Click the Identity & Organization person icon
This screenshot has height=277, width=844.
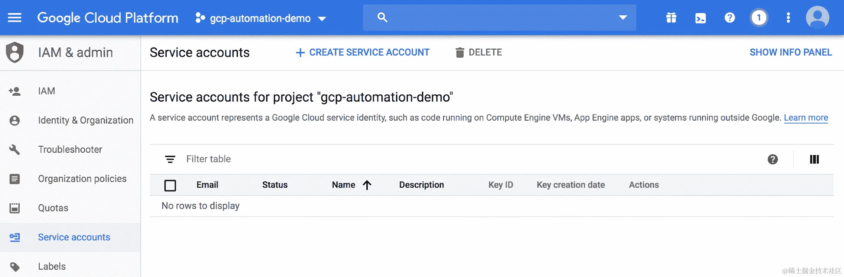point(14,121)
